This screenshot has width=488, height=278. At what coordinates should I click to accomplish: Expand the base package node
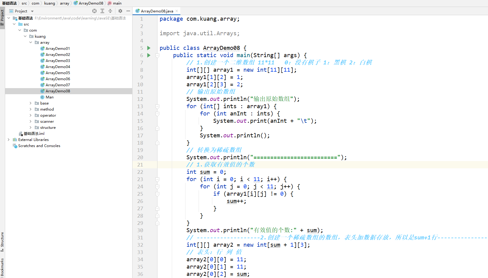pyautogui.click(x=30, y=103)
